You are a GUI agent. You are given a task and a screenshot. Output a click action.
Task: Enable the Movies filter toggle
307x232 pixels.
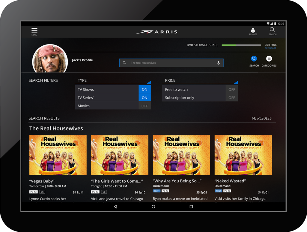tap(145, 106)
